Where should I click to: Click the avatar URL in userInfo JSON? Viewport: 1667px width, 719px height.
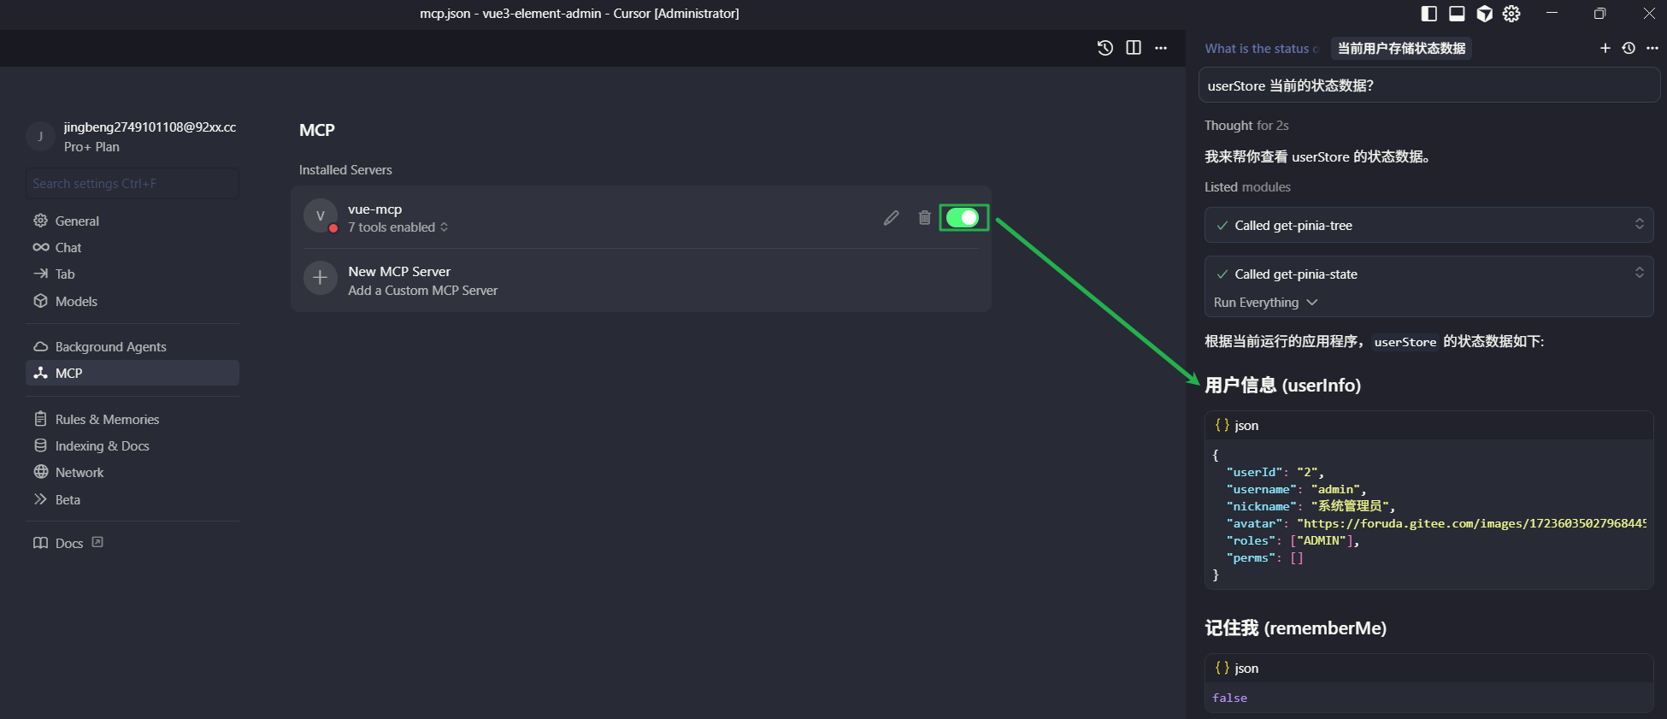coord(1471,523)
